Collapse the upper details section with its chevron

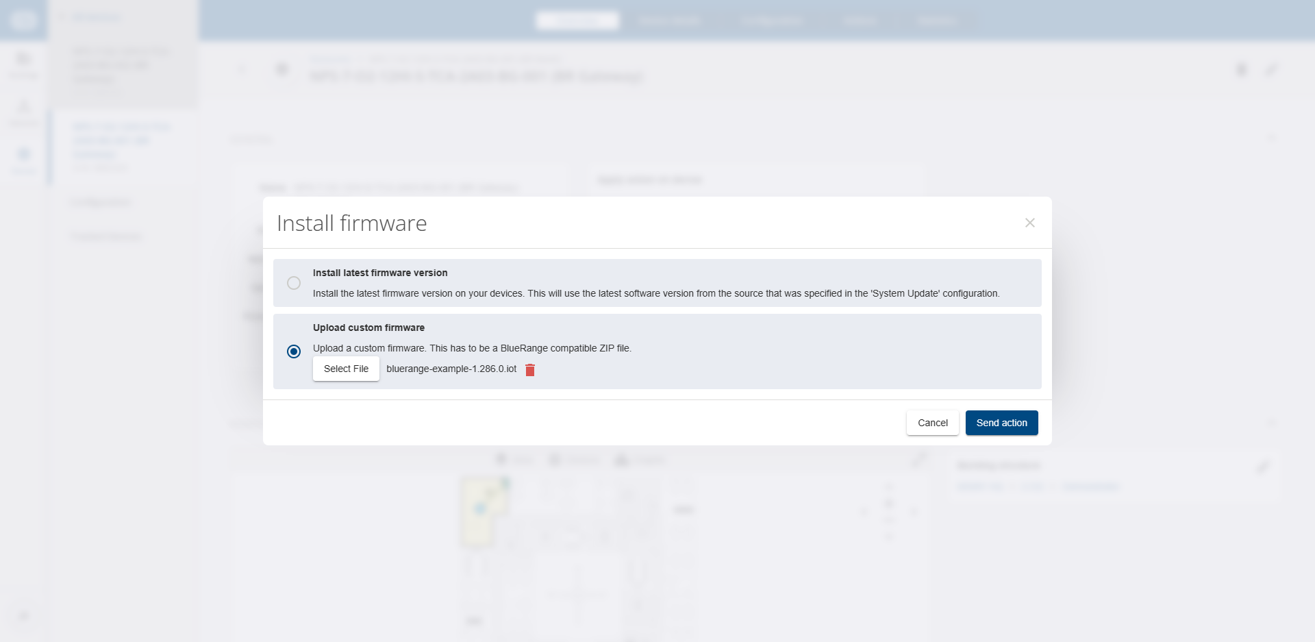tap(1273, 138)
